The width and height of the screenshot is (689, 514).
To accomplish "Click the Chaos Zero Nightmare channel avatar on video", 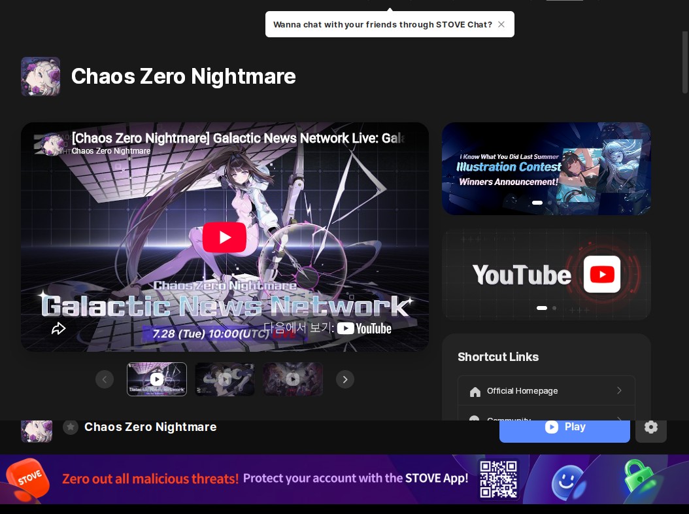I will (52, 144).
